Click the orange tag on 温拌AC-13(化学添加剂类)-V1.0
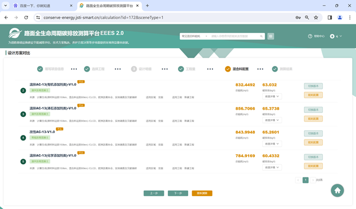This screenshot has width=356, height=209. point(81,153)
